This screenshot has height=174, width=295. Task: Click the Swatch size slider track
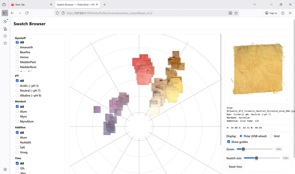tap(268, 158)
